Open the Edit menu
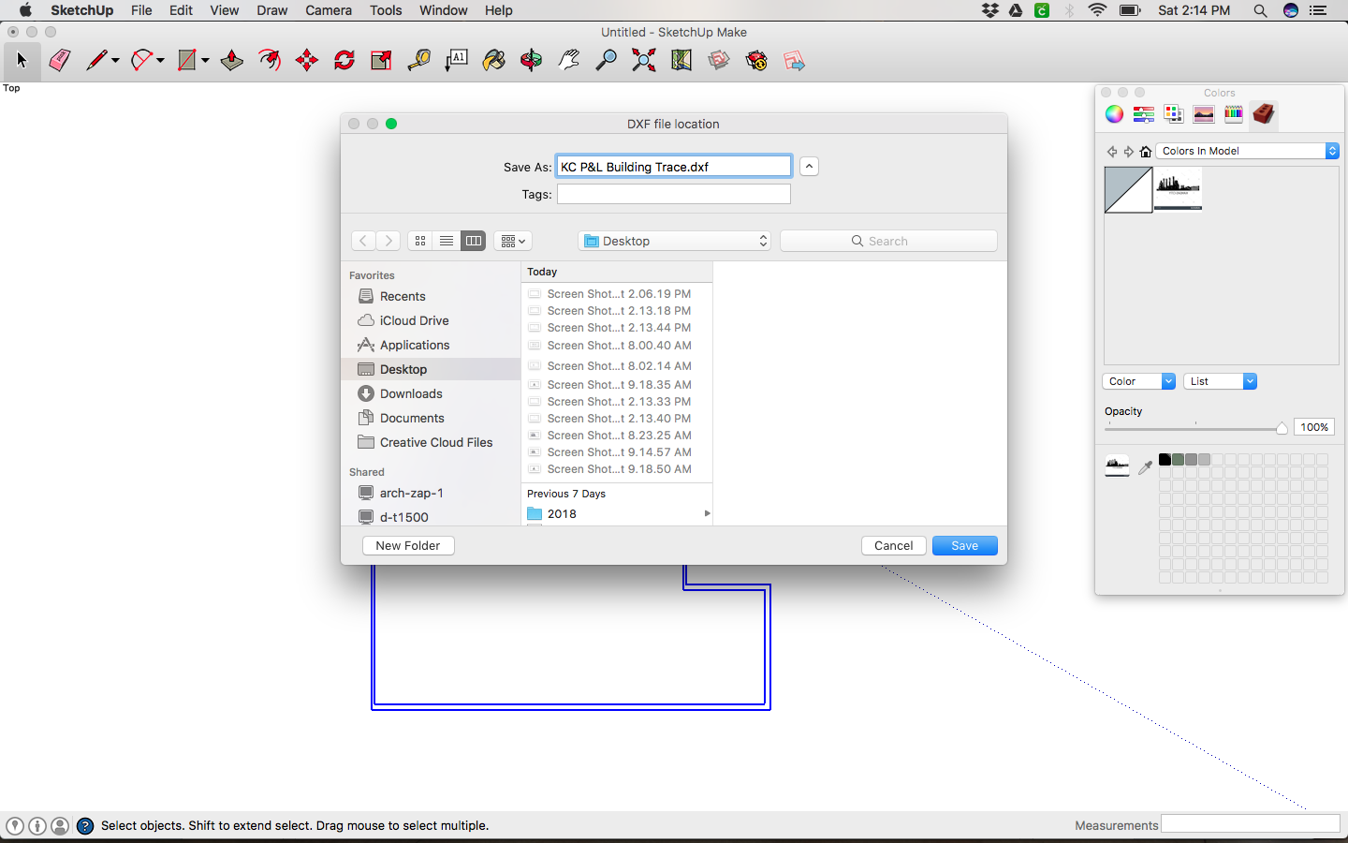 click(x=181, y=10)
